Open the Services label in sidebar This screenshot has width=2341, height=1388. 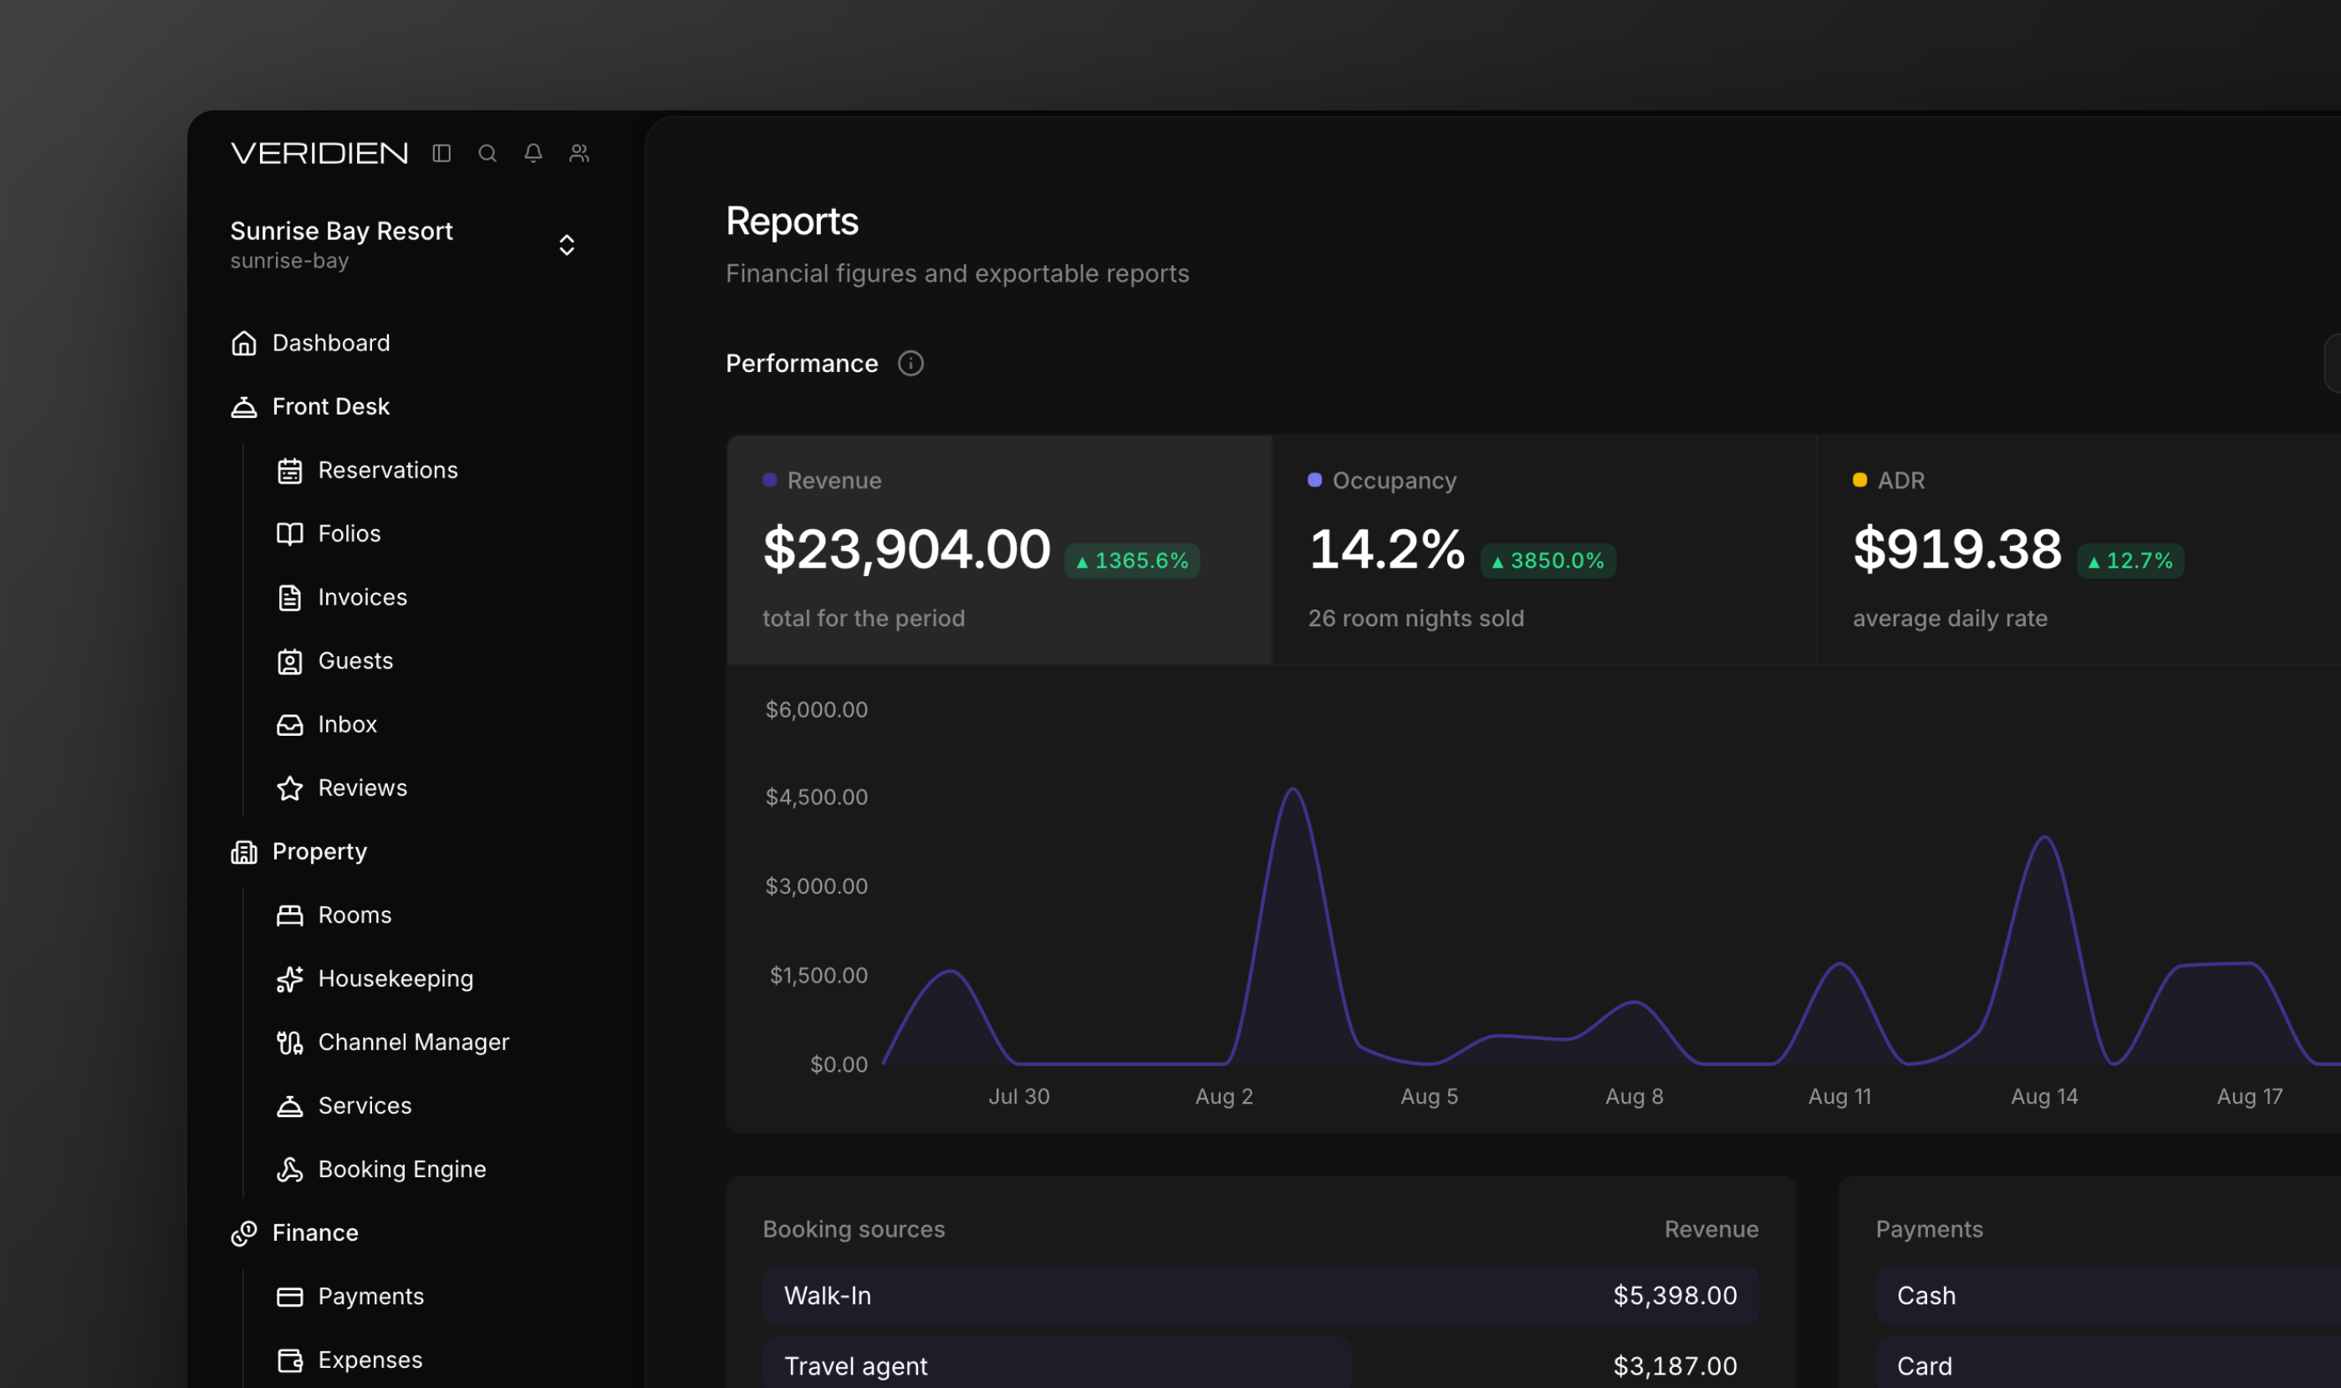[365, 1106]
